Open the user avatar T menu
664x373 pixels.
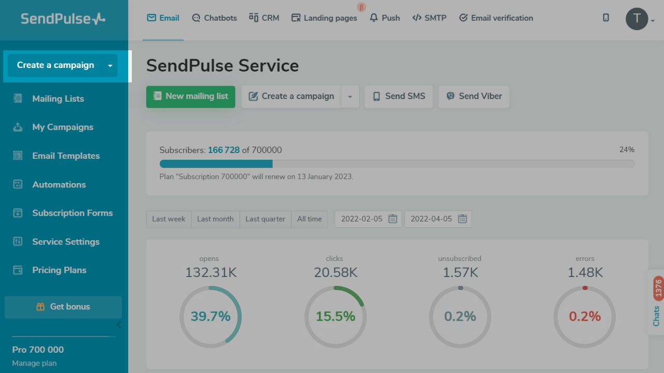(637, 19)
